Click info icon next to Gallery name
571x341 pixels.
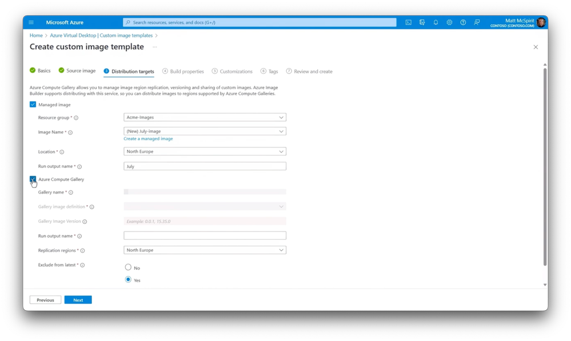(x=71, y=192)
